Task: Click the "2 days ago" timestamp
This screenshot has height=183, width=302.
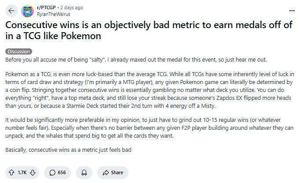Action: (71, 7)
